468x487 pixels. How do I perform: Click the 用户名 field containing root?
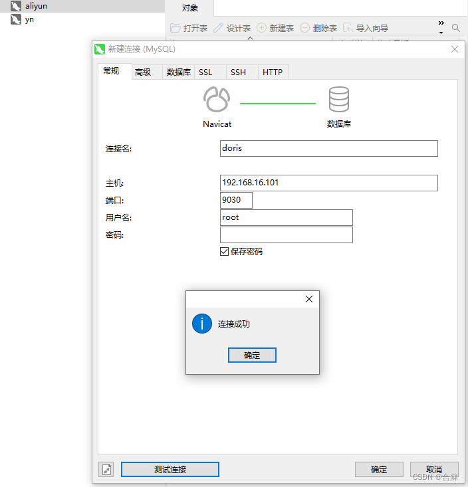point(287,217)
